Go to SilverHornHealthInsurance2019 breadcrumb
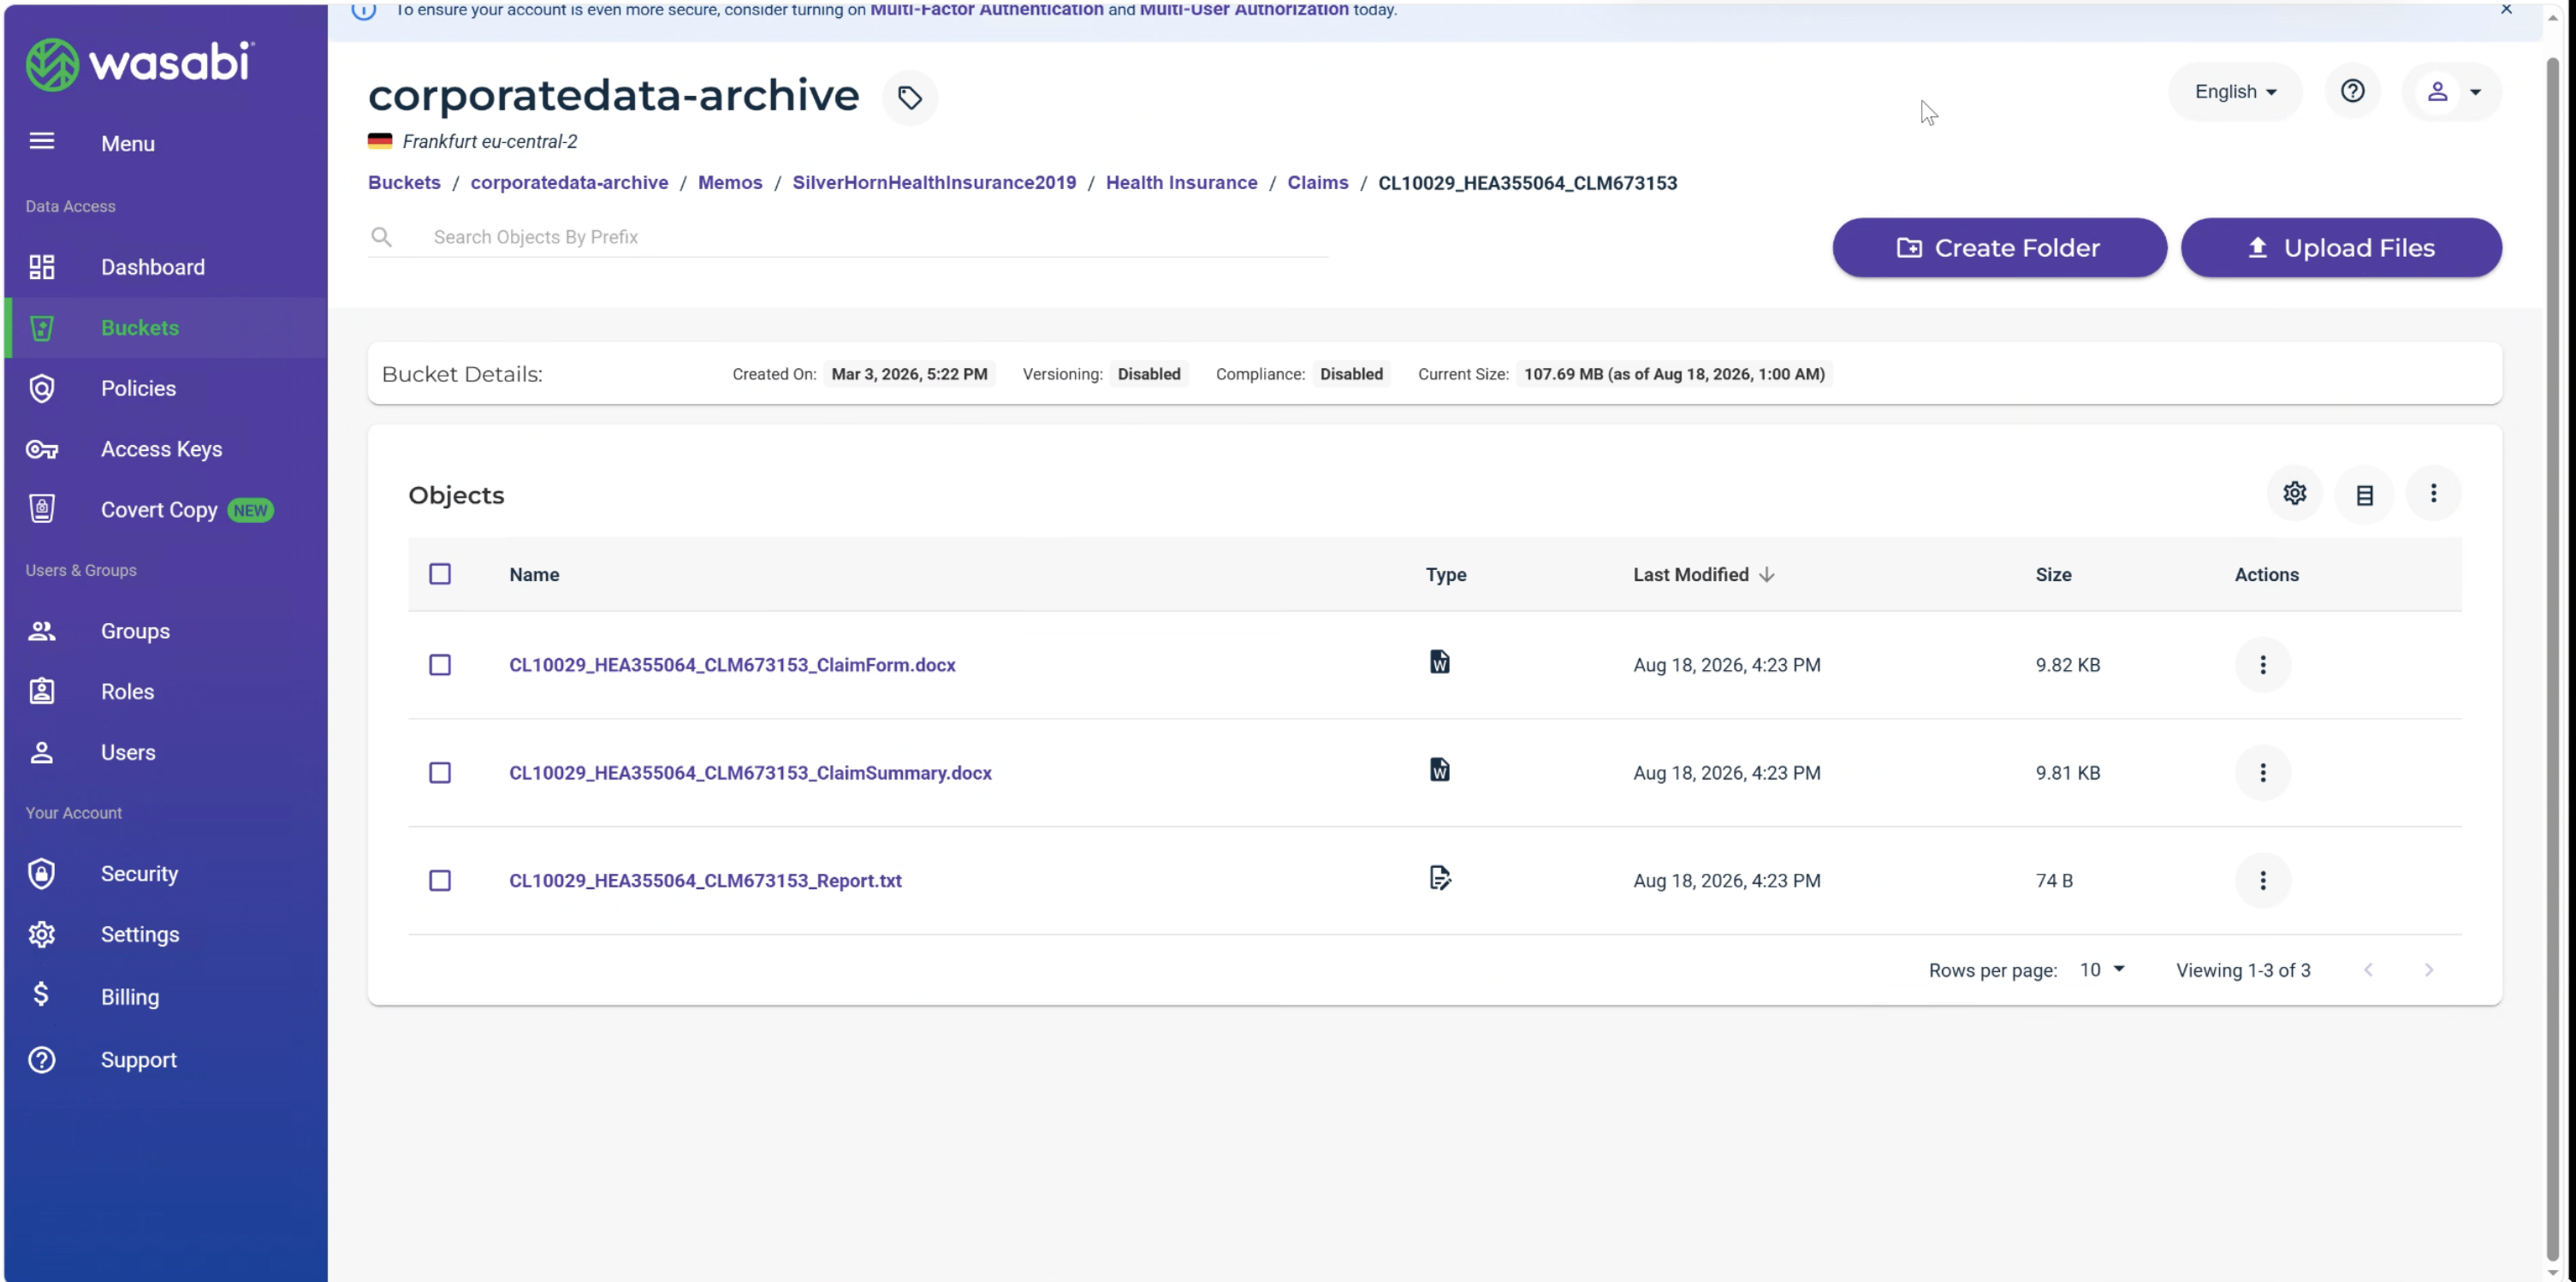2576x1282 pixels. tap(934, 183)
